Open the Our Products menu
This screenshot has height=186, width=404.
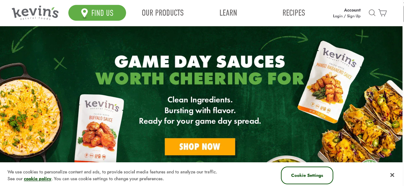point(163,13)
